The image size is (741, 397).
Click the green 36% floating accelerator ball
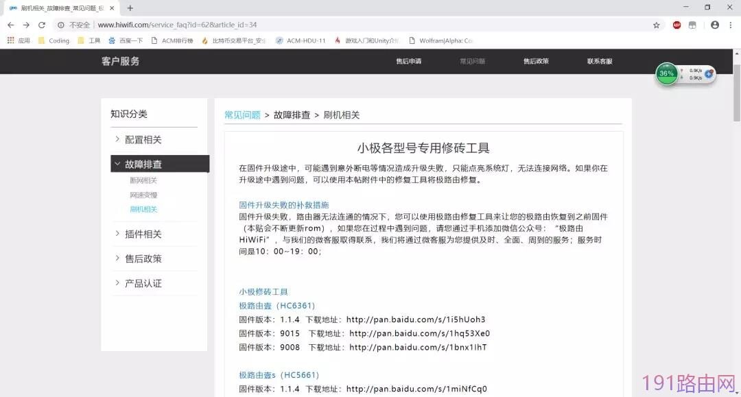(x=667, y=73)
